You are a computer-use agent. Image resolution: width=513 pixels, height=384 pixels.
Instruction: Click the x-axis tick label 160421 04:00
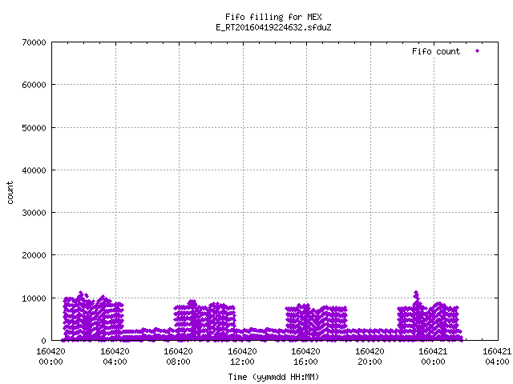click(497, 357)
